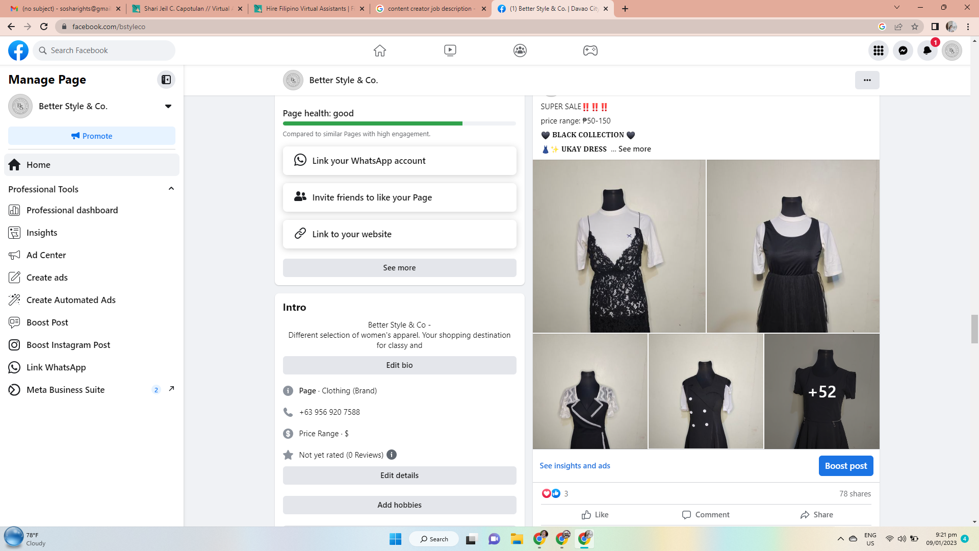Open Insights in the sidebar

coord(42,233)
